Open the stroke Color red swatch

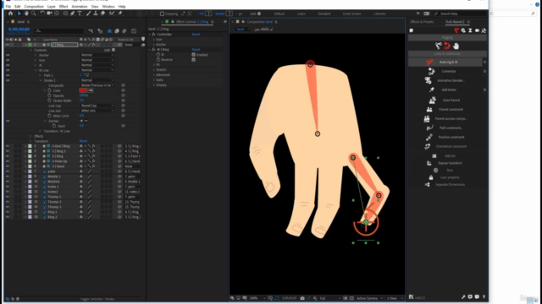tap(83, 90)
